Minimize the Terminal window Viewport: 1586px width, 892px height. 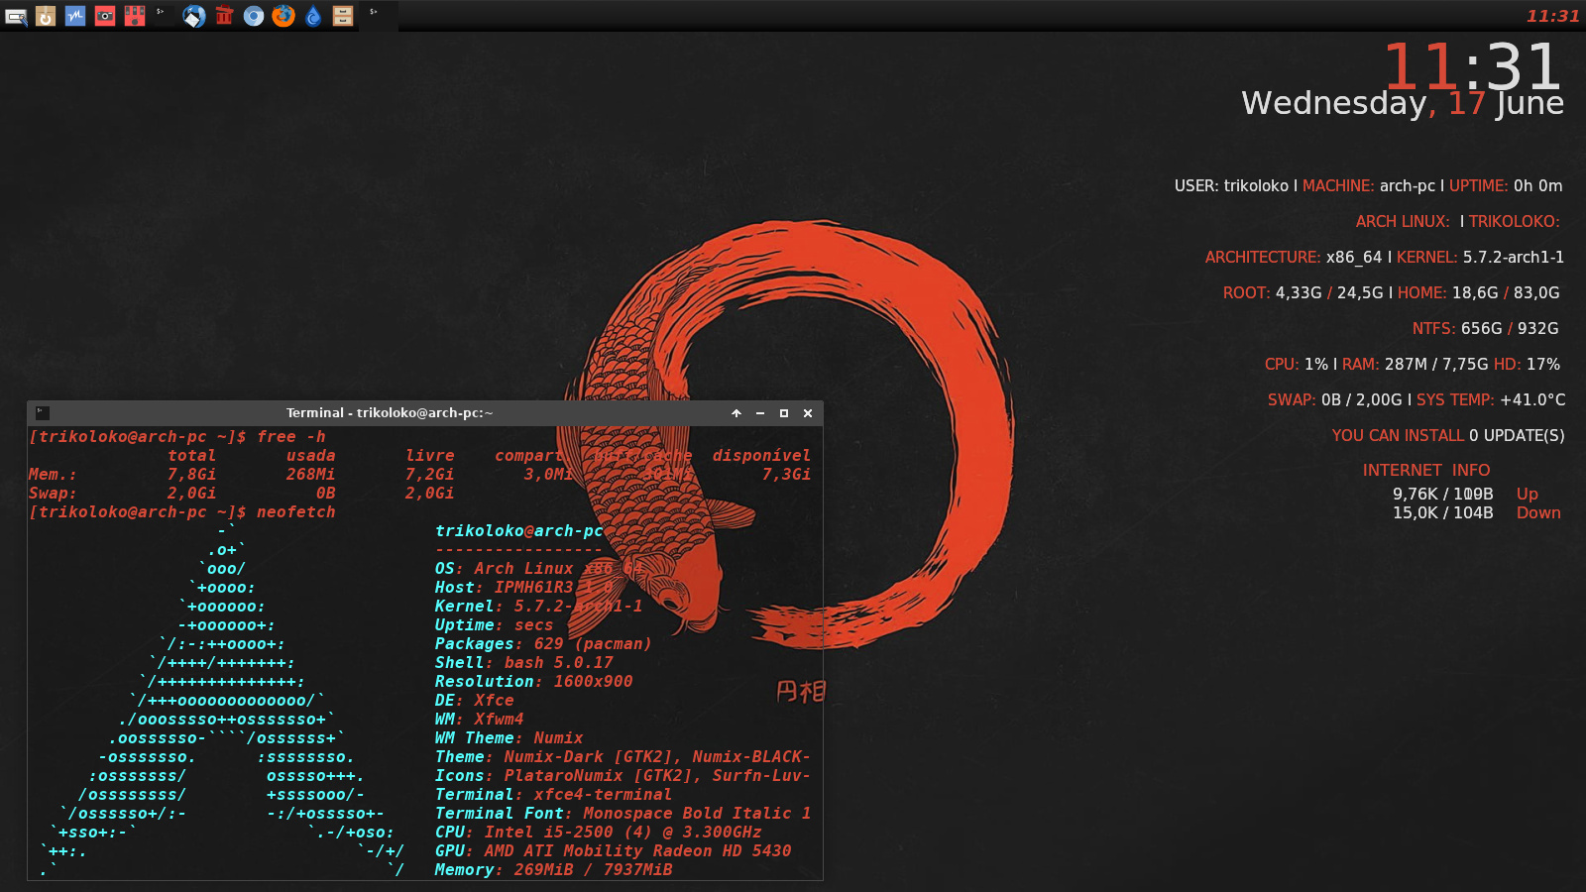coord(760,413)
